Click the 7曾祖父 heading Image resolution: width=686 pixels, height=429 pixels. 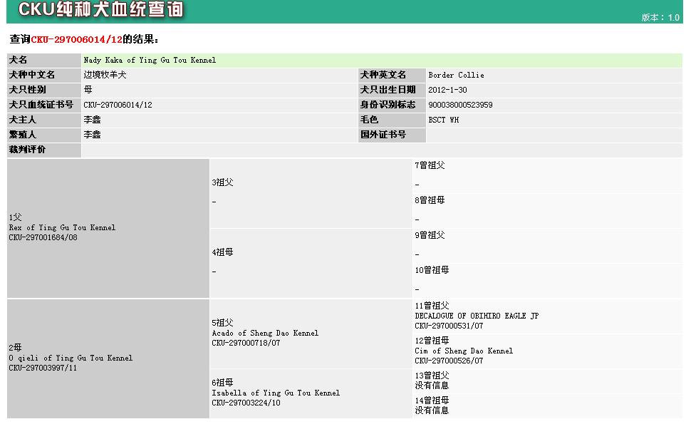(430, 165)
